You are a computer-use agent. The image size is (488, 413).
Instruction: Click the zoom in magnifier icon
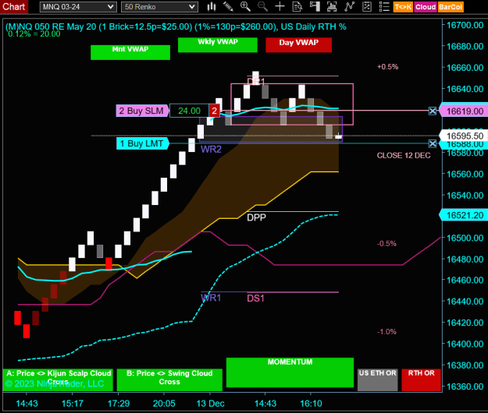point(245,6)
